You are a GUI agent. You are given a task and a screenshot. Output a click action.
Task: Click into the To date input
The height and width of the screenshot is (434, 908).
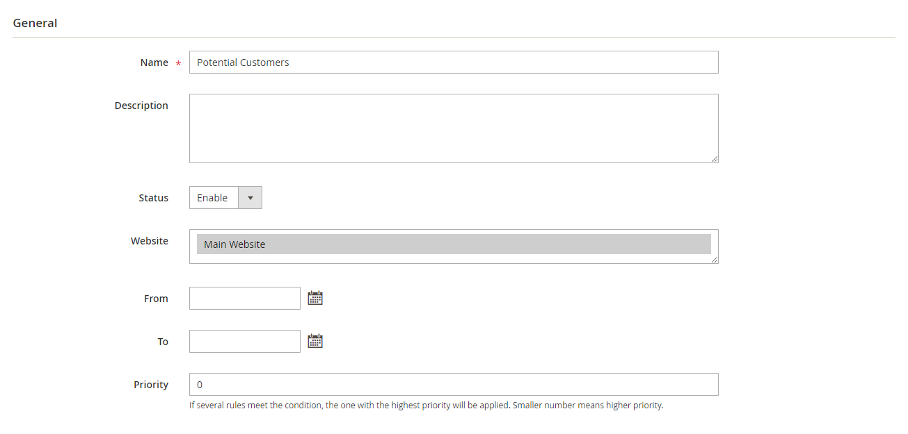pyautogui.click(x=244, y=342)
